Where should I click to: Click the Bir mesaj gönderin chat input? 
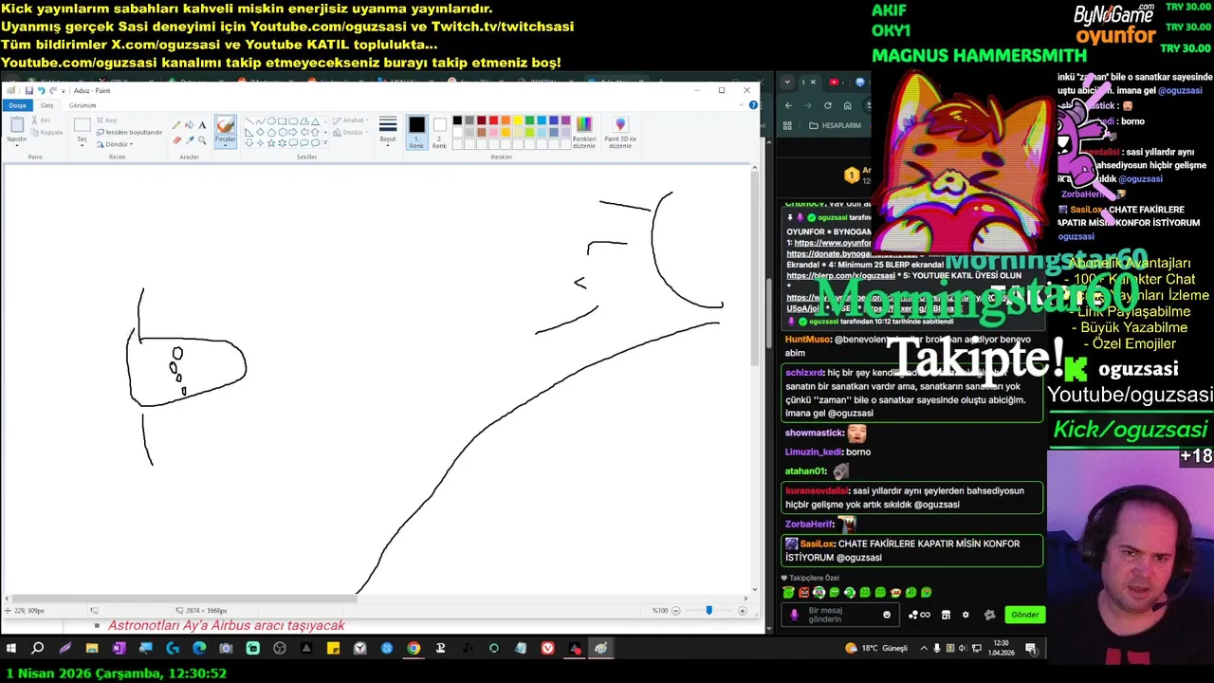point(840,615)
